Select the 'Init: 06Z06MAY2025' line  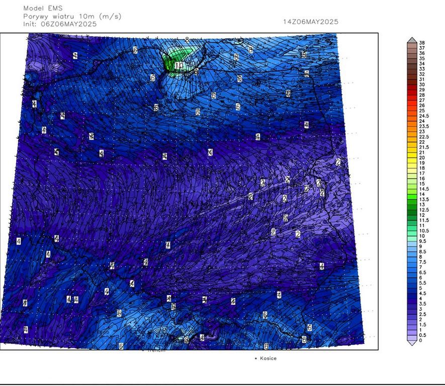tap(60, 24)
